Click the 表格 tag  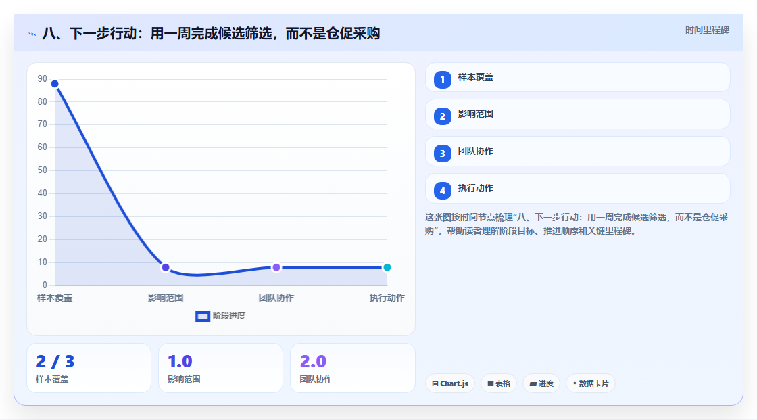(x=499, y=383)
